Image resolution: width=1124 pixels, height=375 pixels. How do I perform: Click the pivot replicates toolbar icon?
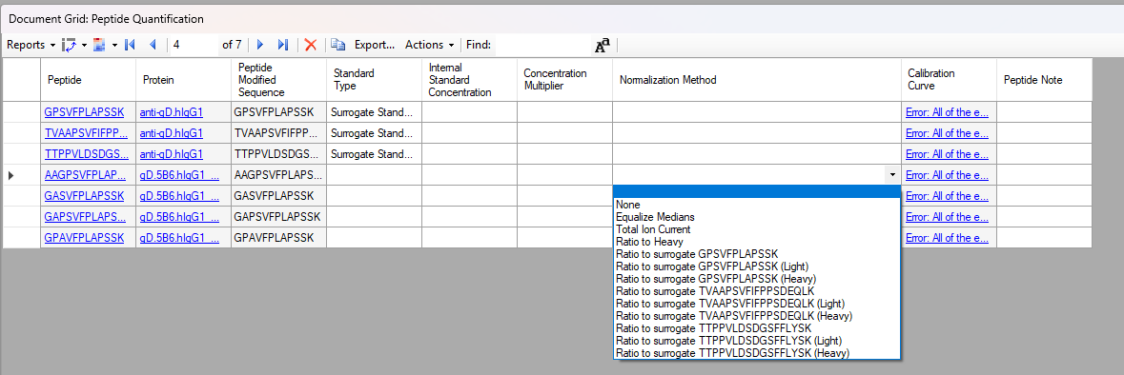pyautogui.click(x=69, y=45)
